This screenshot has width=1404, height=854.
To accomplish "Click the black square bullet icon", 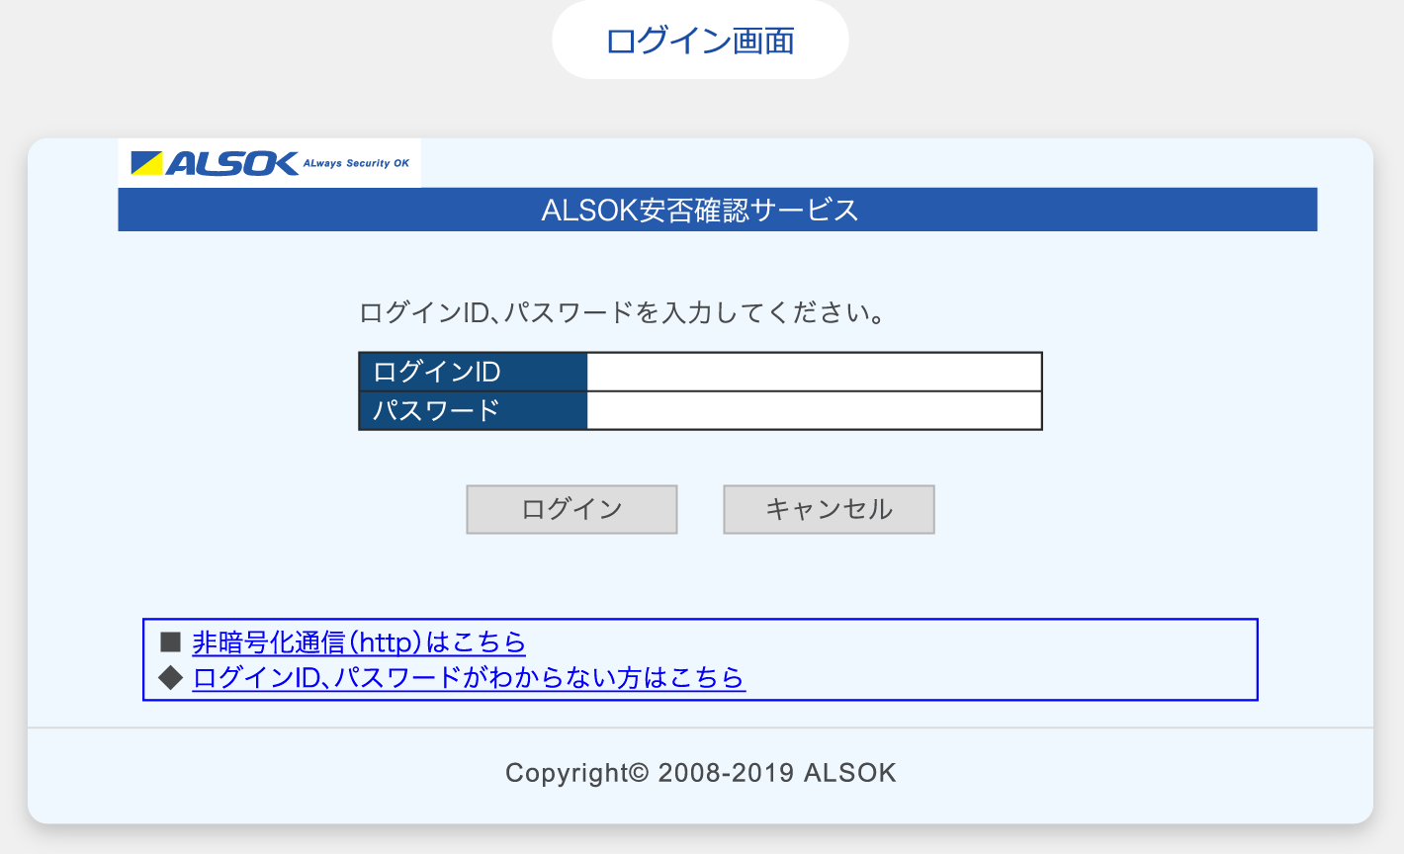I will pyautogui.click(x=170, y=642).
